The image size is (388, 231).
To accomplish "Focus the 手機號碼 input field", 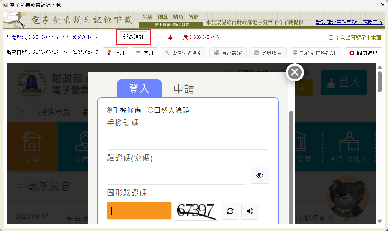I will pos(188,141).
